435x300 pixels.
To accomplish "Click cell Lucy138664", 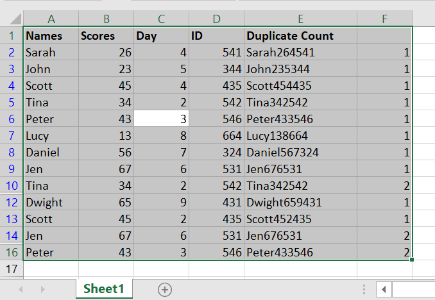I will click(x=300, y=136).
